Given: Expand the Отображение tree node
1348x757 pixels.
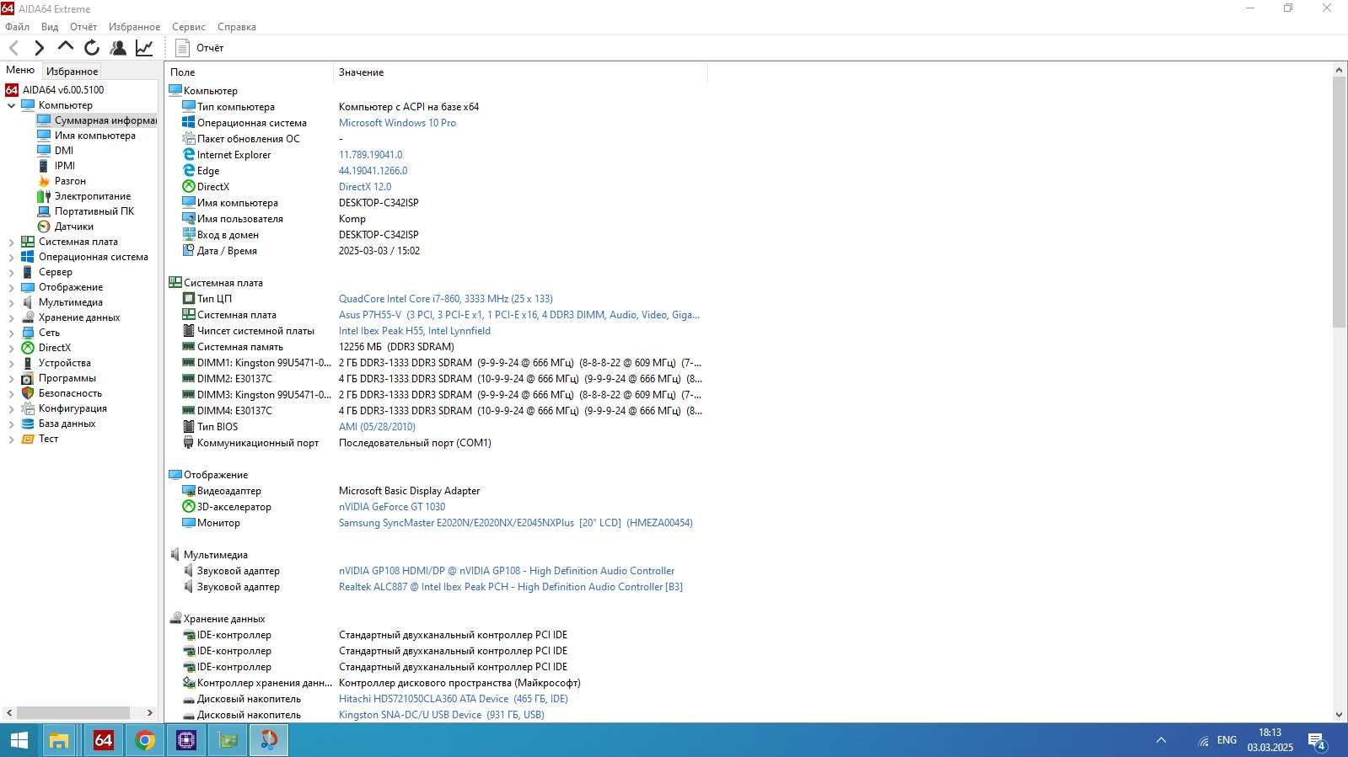Looking at the screenshot, I should coord(11,287).
